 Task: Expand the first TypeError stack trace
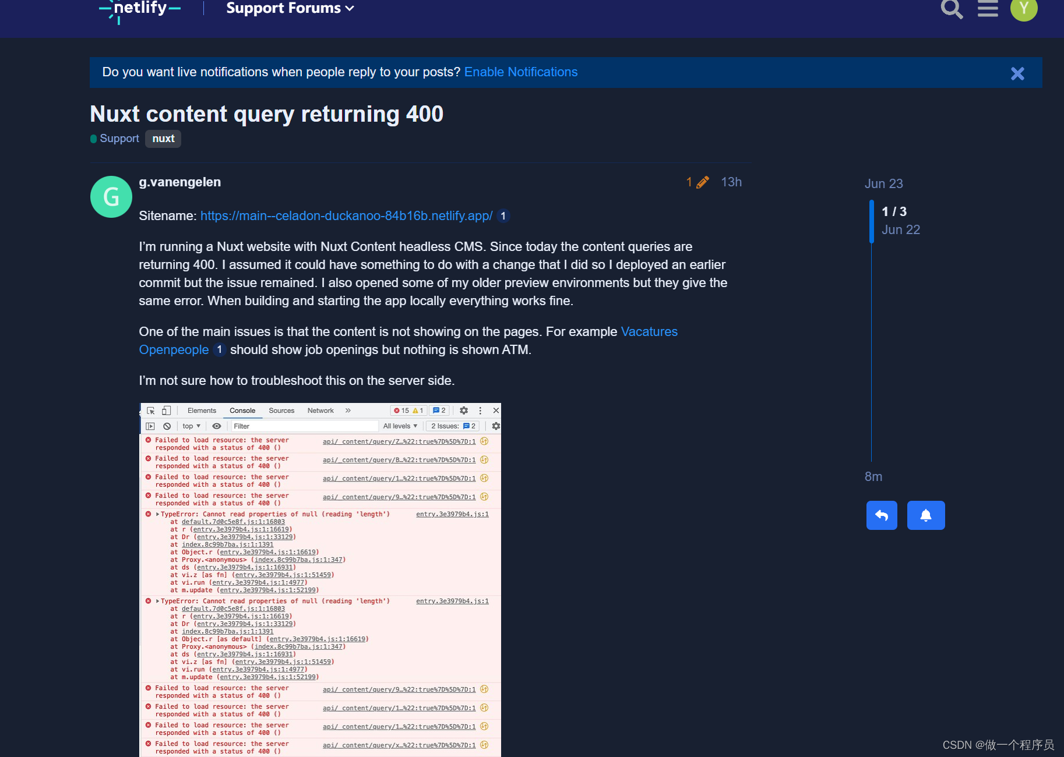pyautogui.click(x=158, y=514)
